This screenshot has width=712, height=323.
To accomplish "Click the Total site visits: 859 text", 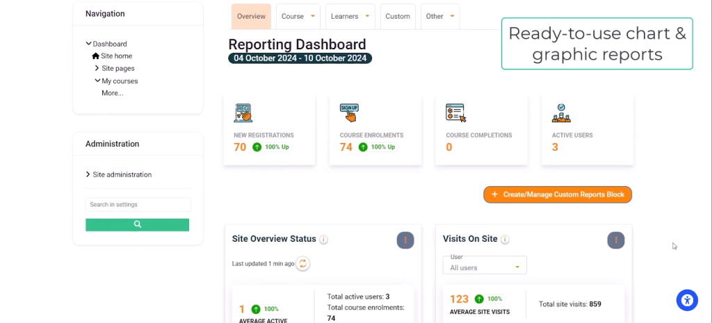I will pos(570,304).
